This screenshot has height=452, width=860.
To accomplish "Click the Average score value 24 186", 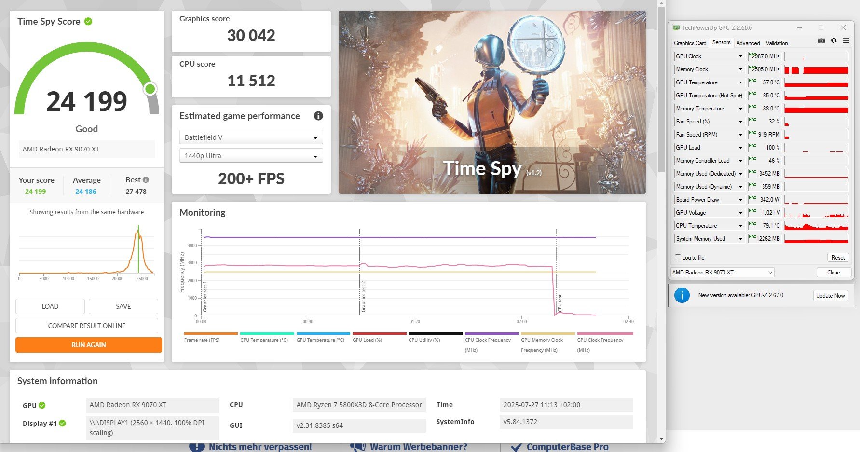I will tap(86, 192).
